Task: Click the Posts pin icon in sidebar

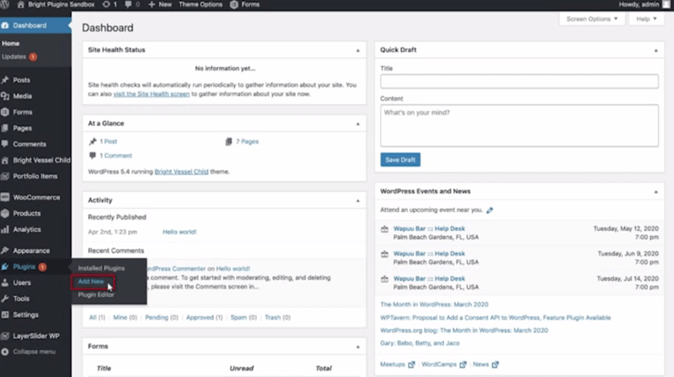Action: [x=5, y=80]
